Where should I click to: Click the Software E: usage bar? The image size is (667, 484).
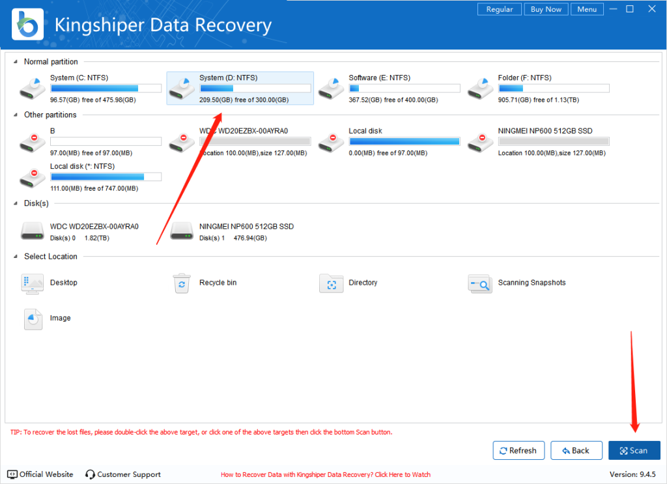tap(404, 89)
